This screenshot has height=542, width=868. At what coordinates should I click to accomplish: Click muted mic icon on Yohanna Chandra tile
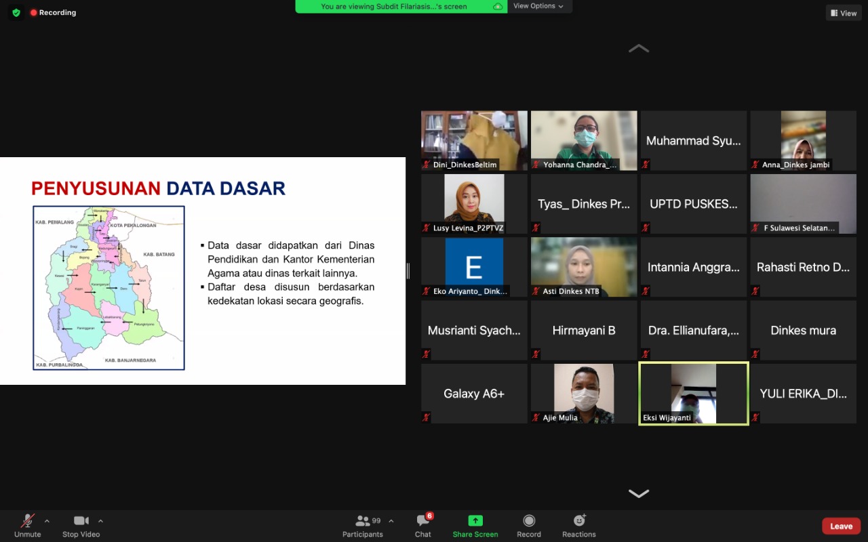tap(536, 165)
